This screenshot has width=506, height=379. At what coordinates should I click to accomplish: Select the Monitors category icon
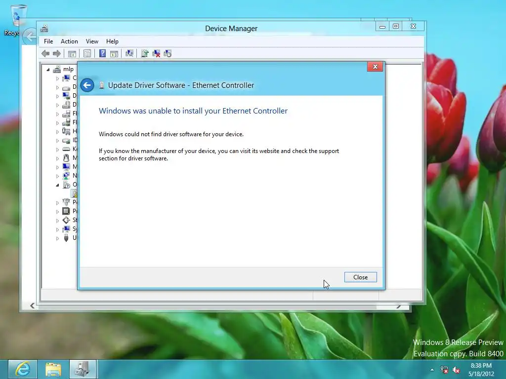pos(66,167)
